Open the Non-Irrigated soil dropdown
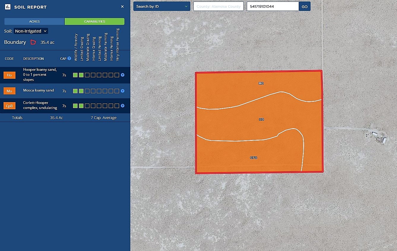397x251 pixels. tap(31, 31)
